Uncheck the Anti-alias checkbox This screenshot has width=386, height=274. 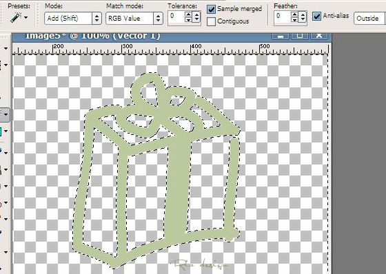click(316, 16)
